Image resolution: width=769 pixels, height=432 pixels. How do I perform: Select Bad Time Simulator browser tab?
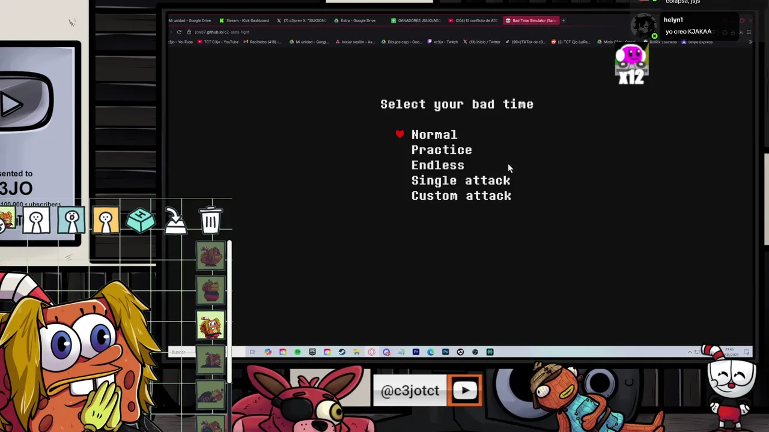point(530,20)
